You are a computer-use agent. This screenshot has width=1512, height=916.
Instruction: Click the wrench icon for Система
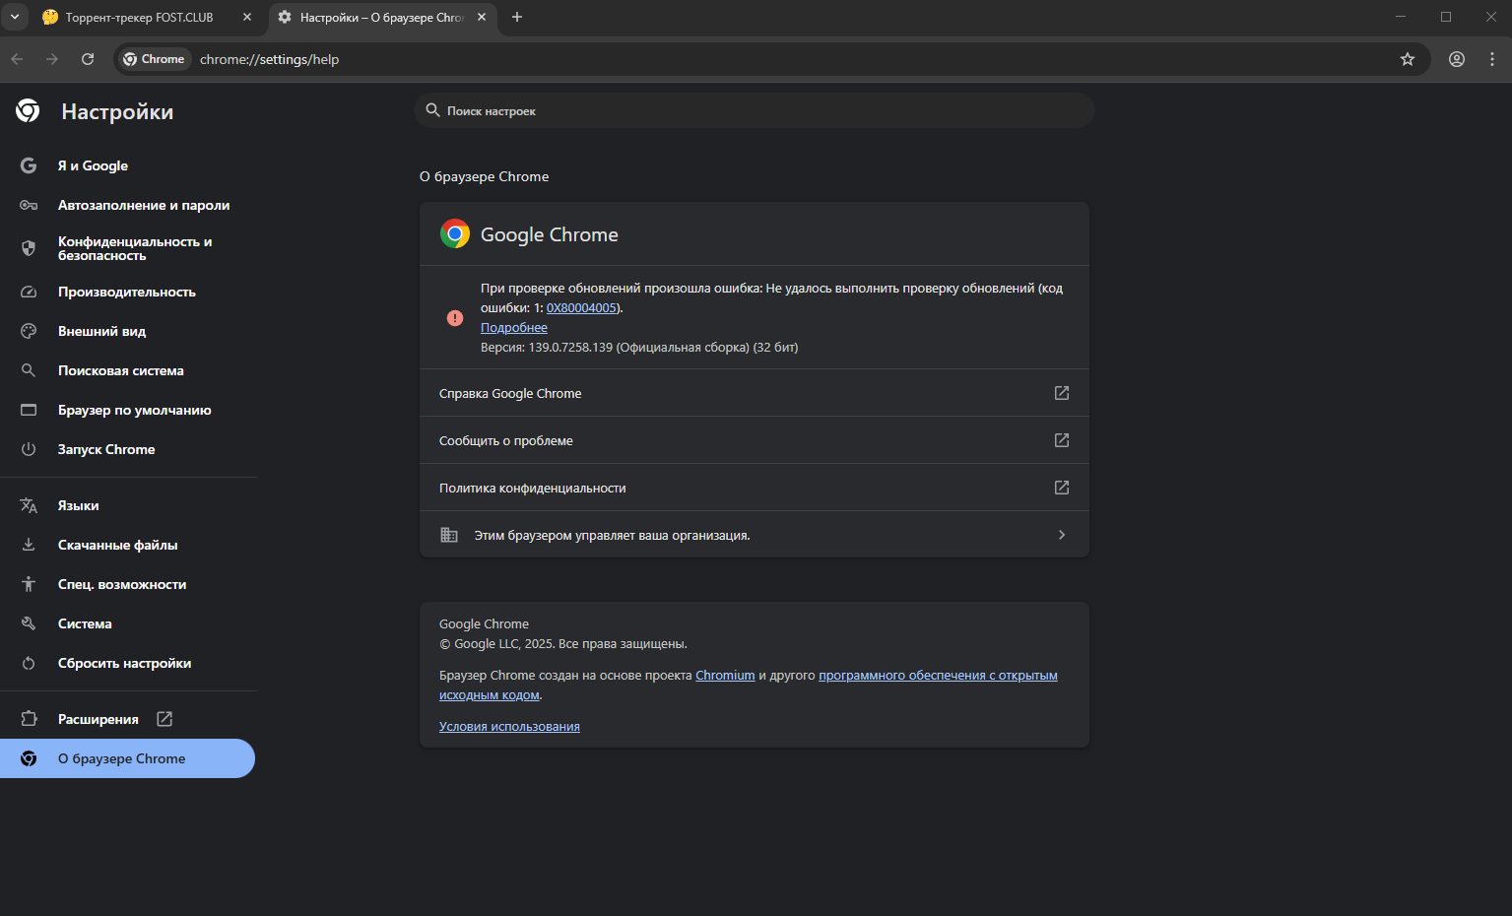[x=29, y=623]
